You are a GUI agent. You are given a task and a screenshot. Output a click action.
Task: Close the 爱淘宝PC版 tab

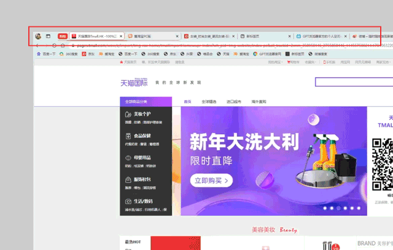(177, 36)
